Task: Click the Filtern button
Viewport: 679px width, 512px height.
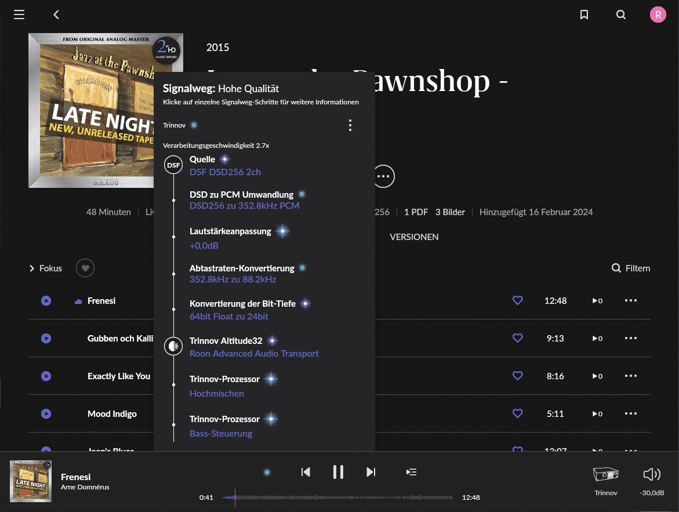Action: (630, 268)
